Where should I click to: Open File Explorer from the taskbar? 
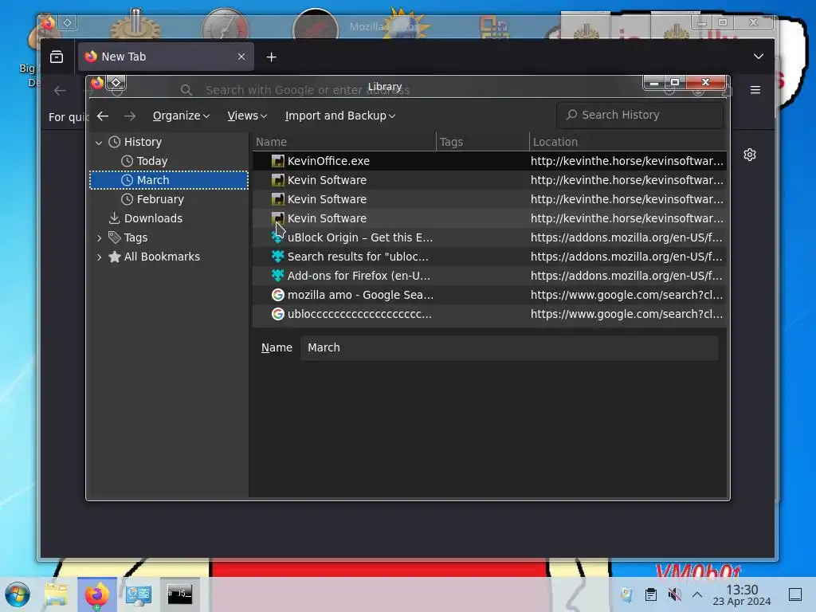pos(56,594)
